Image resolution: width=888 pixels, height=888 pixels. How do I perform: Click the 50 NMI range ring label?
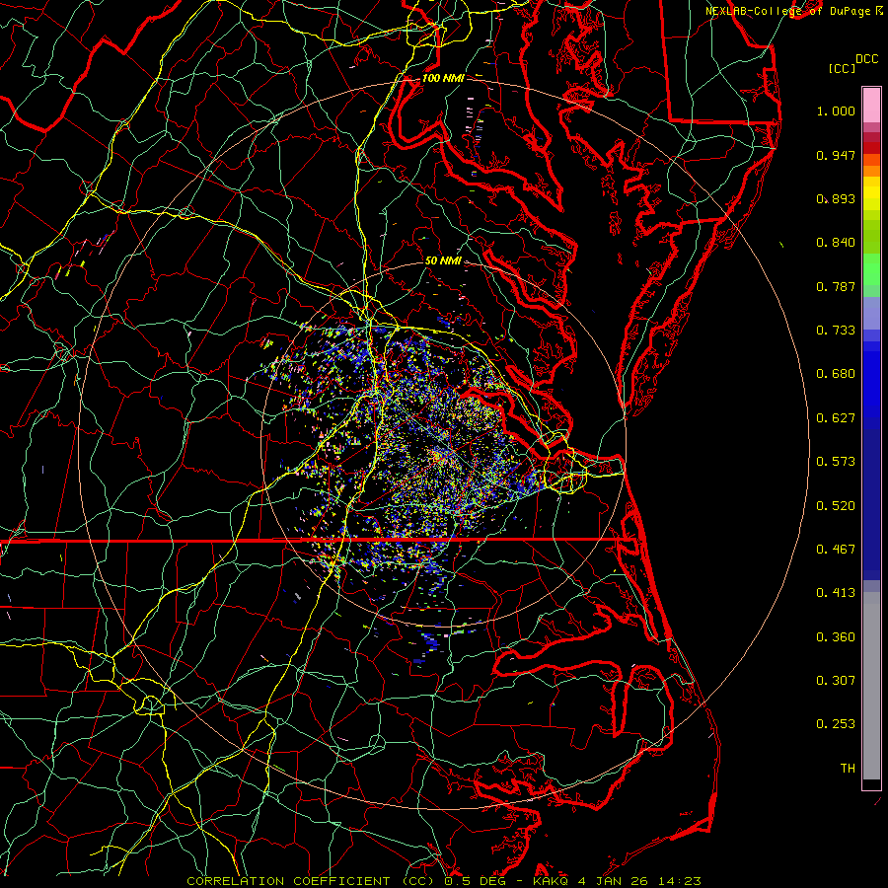pos(443,261)
